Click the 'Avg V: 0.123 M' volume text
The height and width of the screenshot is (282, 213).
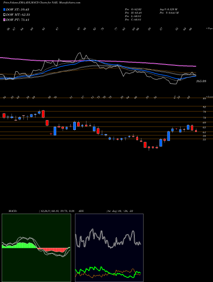click(x=168, y=9)
